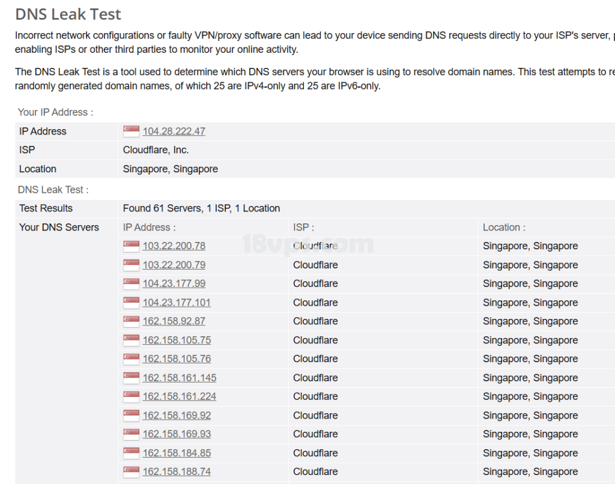Click the 'Location :' column header
The image size is (615, 484).
[x=504, y=227]
